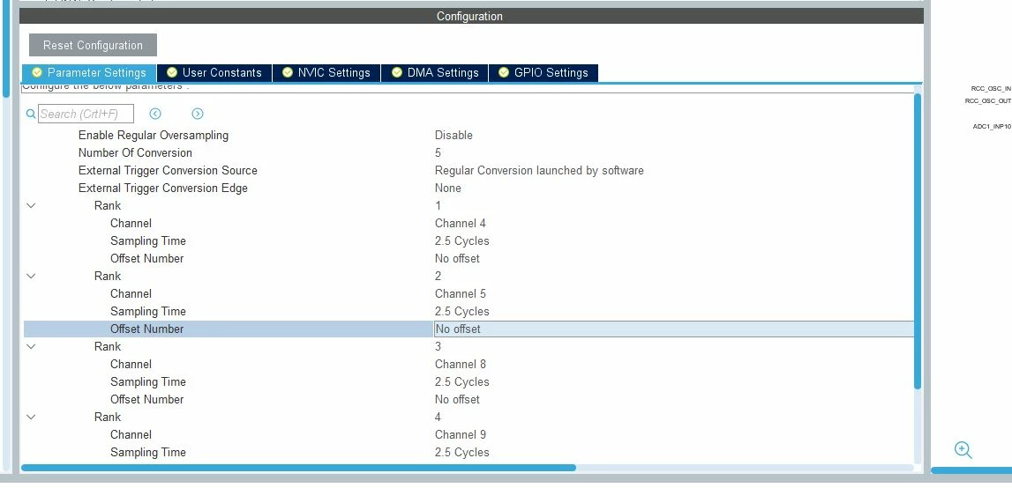Viewport: 1012px width, 488px height.
Task: Click the zoom-in magnifier icon
Action: click(x=963, y=450)
